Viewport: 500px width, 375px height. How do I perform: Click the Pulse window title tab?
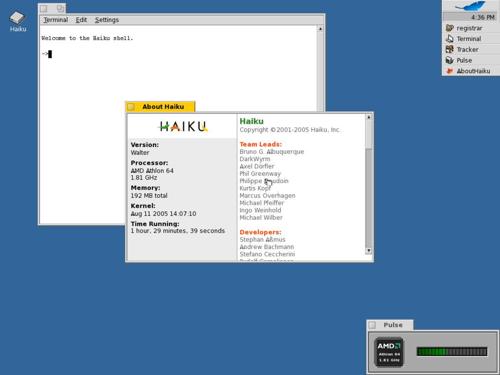click(x=393, y=325)
